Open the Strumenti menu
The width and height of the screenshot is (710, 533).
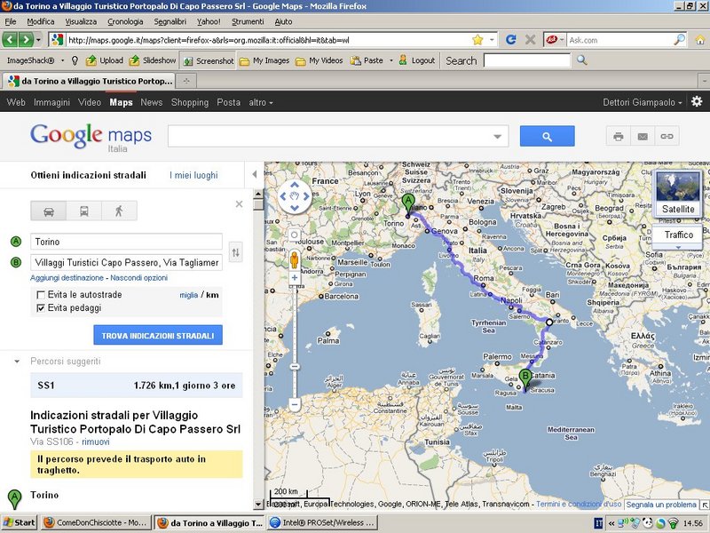tap(248, 21)
